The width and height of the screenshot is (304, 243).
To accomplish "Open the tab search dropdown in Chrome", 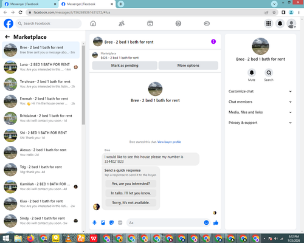I will (274, 4).
